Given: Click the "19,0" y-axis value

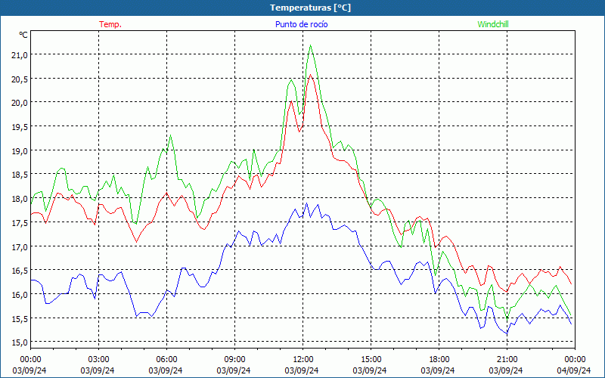Looking at the screenshot, I should (20, 150).
